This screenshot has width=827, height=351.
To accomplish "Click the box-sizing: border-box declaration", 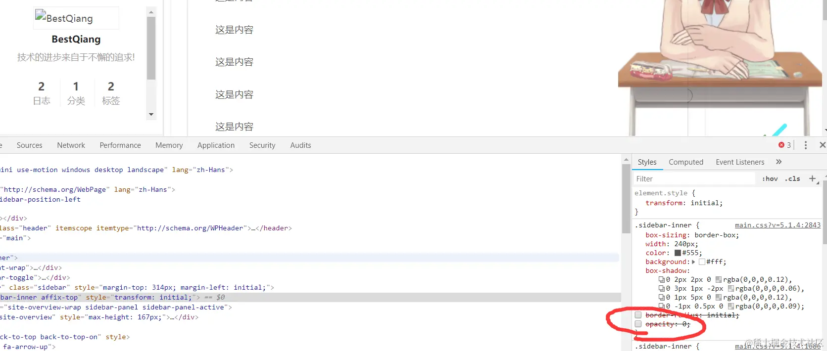I will coord(692,235).
